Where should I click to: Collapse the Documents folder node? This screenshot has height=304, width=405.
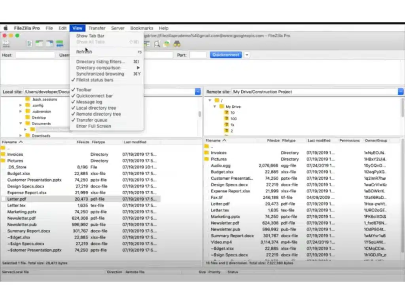21,123
